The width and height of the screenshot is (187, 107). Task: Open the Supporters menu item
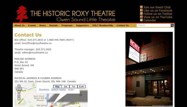pos(82,25)
